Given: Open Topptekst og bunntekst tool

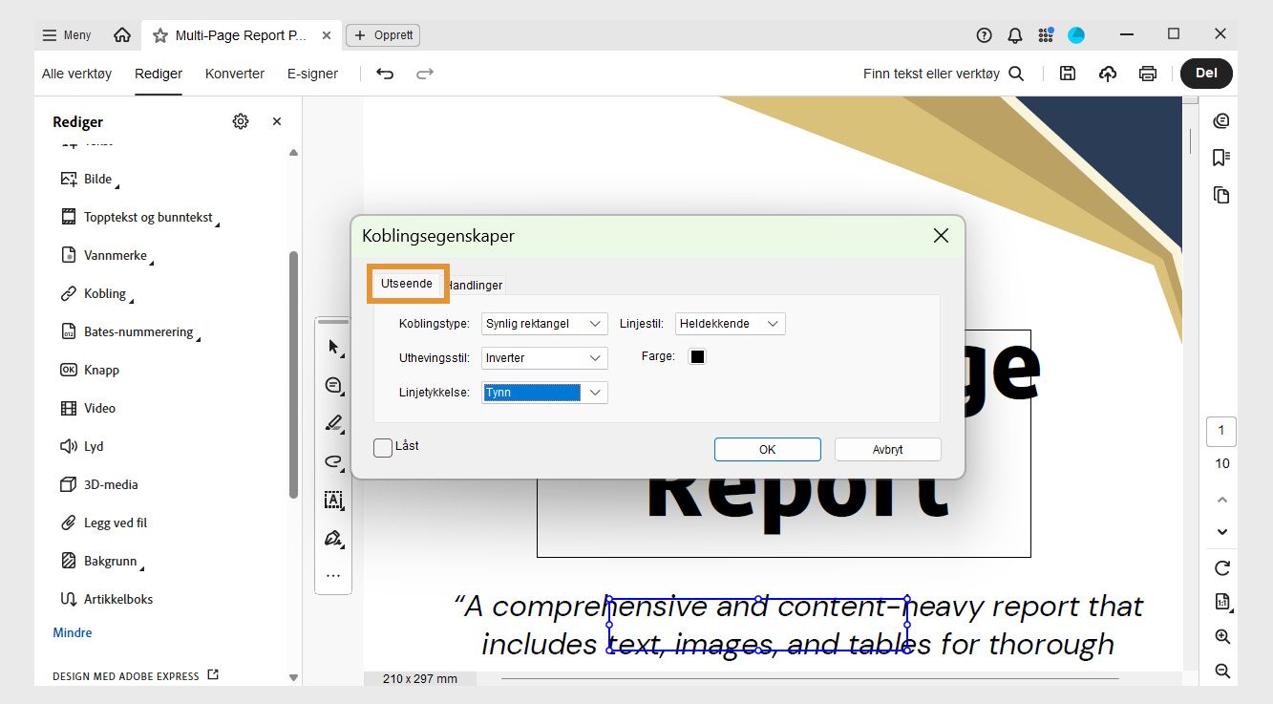Looking at the screenshot, I should click(139, 217).
